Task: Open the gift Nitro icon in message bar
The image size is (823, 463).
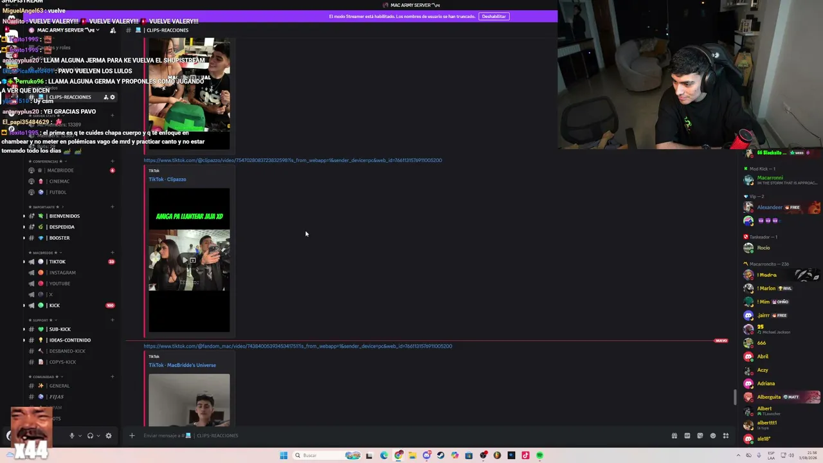Action: tap(674, 435)
